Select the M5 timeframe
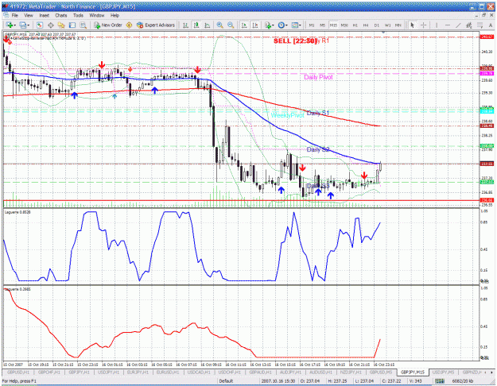Screen dimensions: 497x386 tap(322, 25)
